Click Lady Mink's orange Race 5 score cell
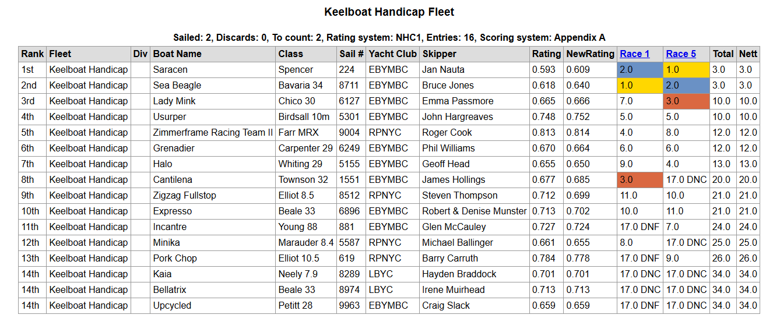 coord(686,101)
